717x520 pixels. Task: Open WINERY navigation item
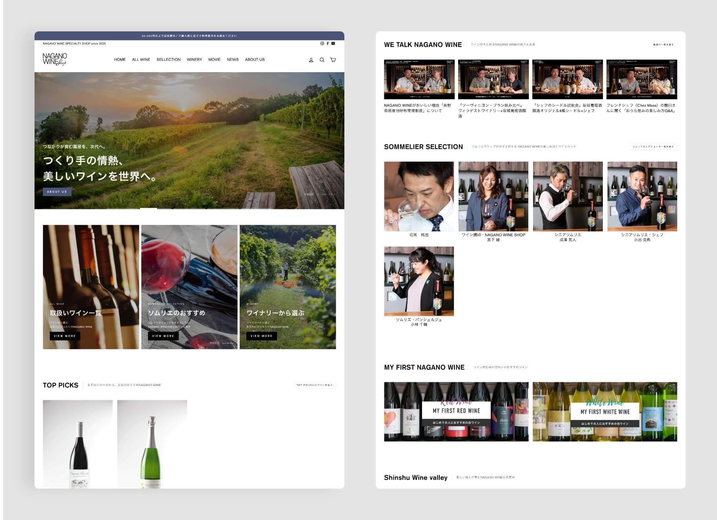195,60
